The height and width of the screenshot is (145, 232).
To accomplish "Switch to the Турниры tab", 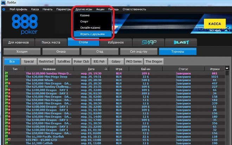I will pos(177,51).
